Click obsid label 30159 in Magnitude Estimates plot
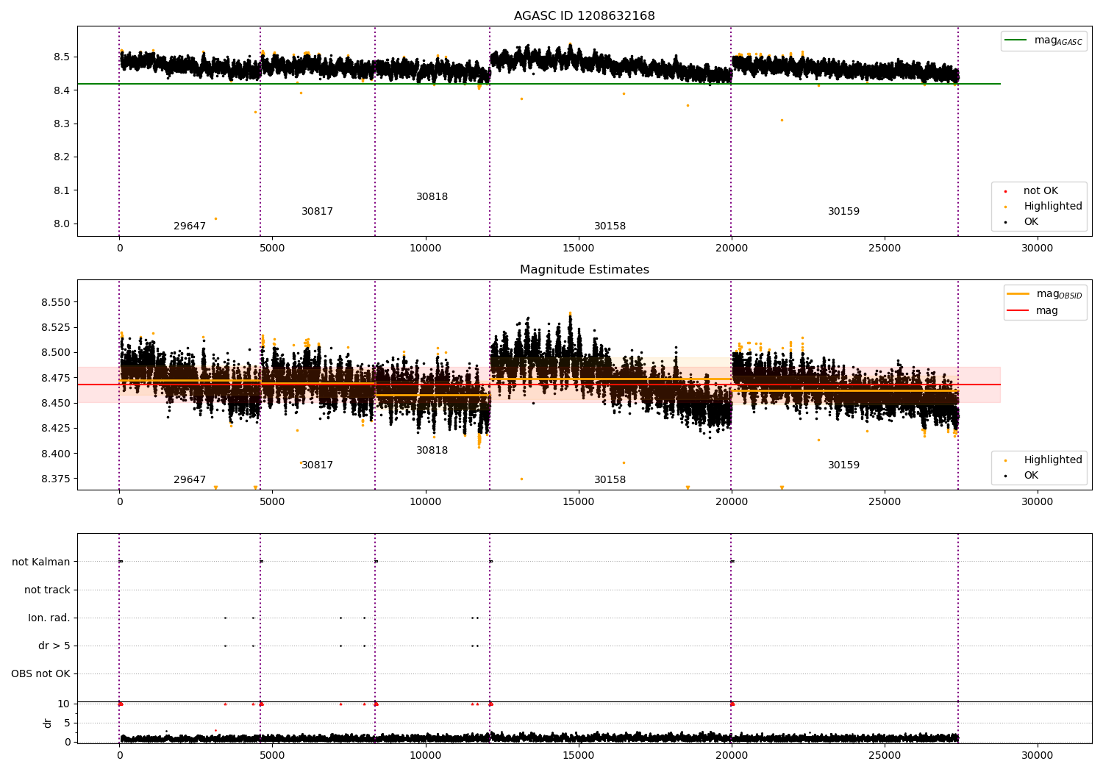 (x=844, y=465)
